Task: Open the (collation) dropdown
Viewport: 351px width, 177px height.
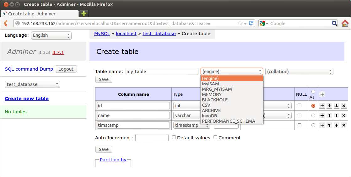Action: [x=299, y=71]
